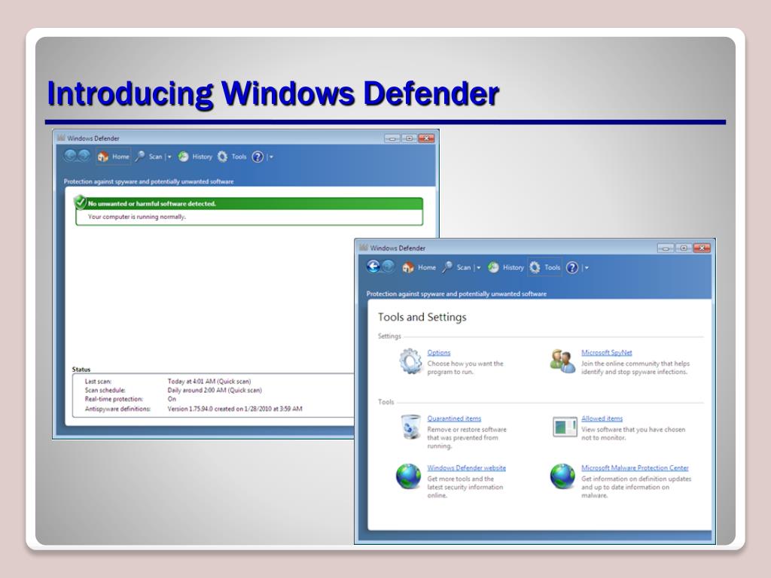Run Scan from Tools and Settings window
The height and width of the screenshot is (578, 771).
pos(457,267)
